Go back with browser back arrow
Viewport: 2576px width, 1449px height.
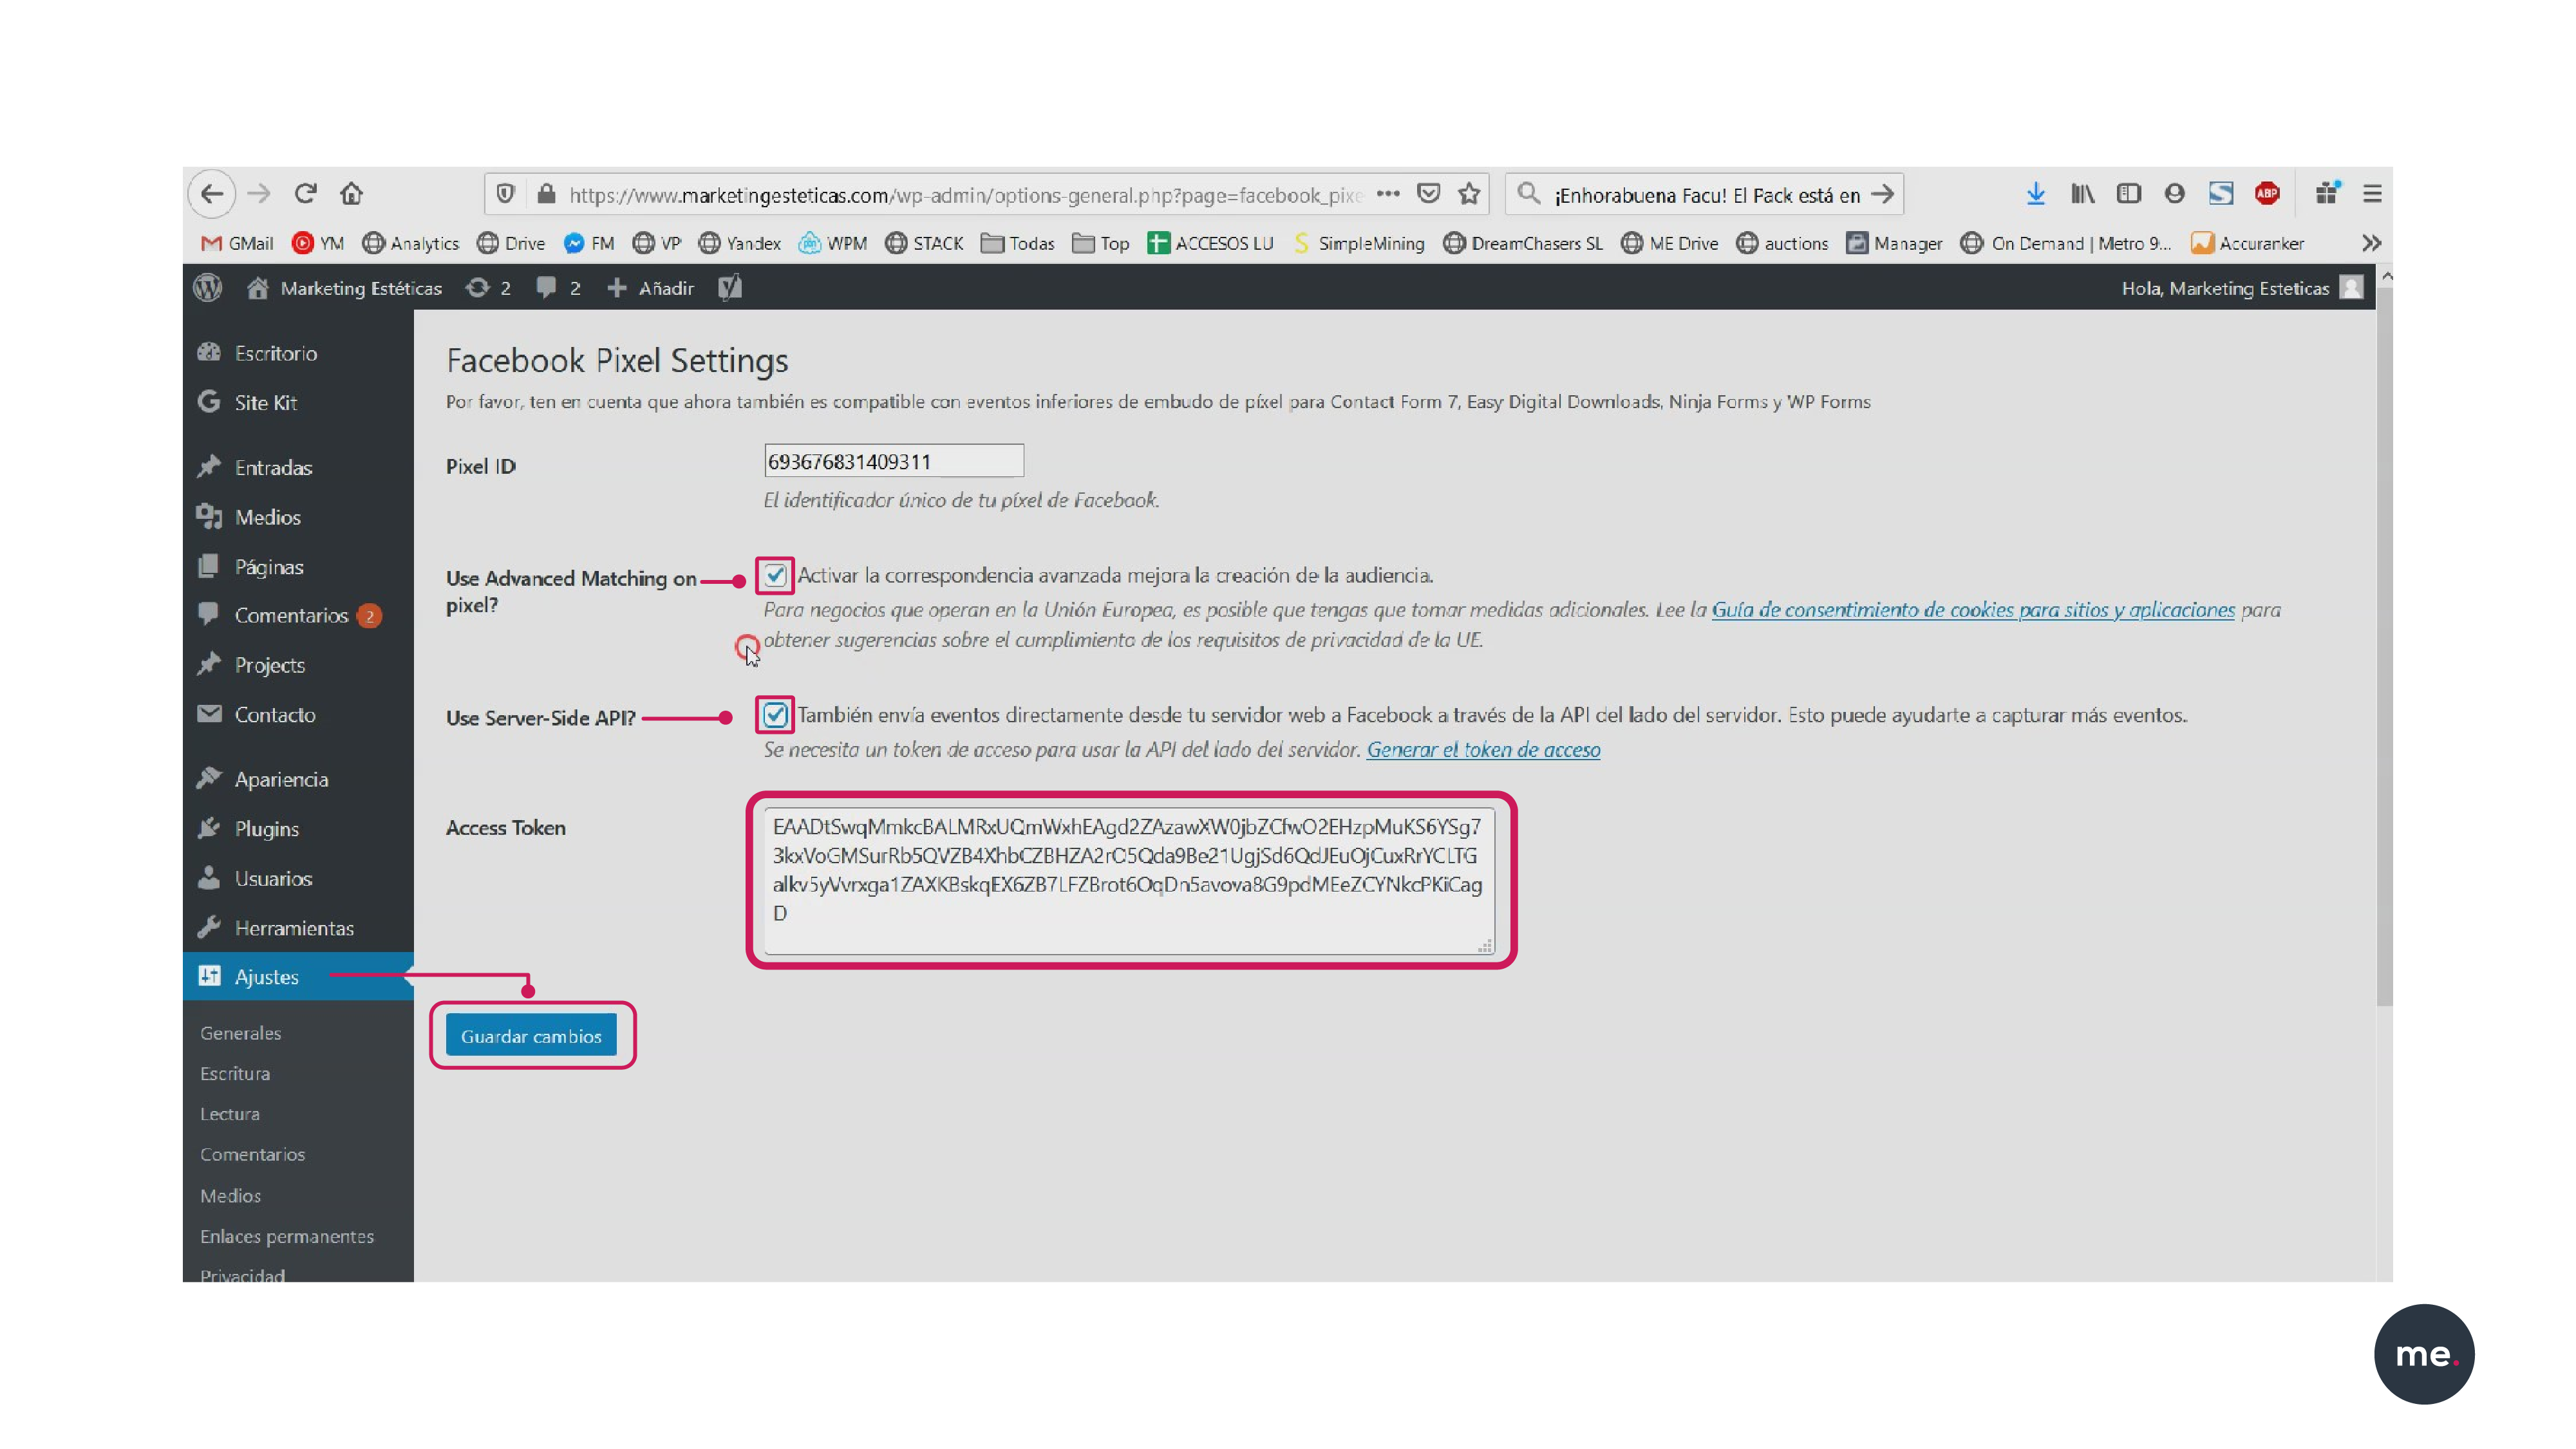point(212,194)
